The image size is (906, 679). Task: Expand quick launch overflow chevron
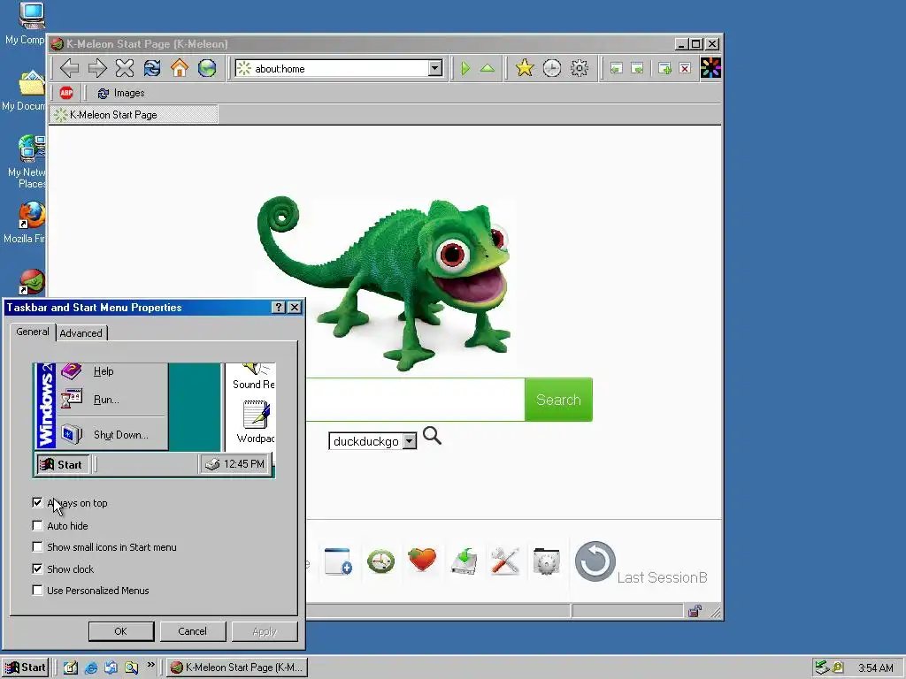tap(150, 665)
